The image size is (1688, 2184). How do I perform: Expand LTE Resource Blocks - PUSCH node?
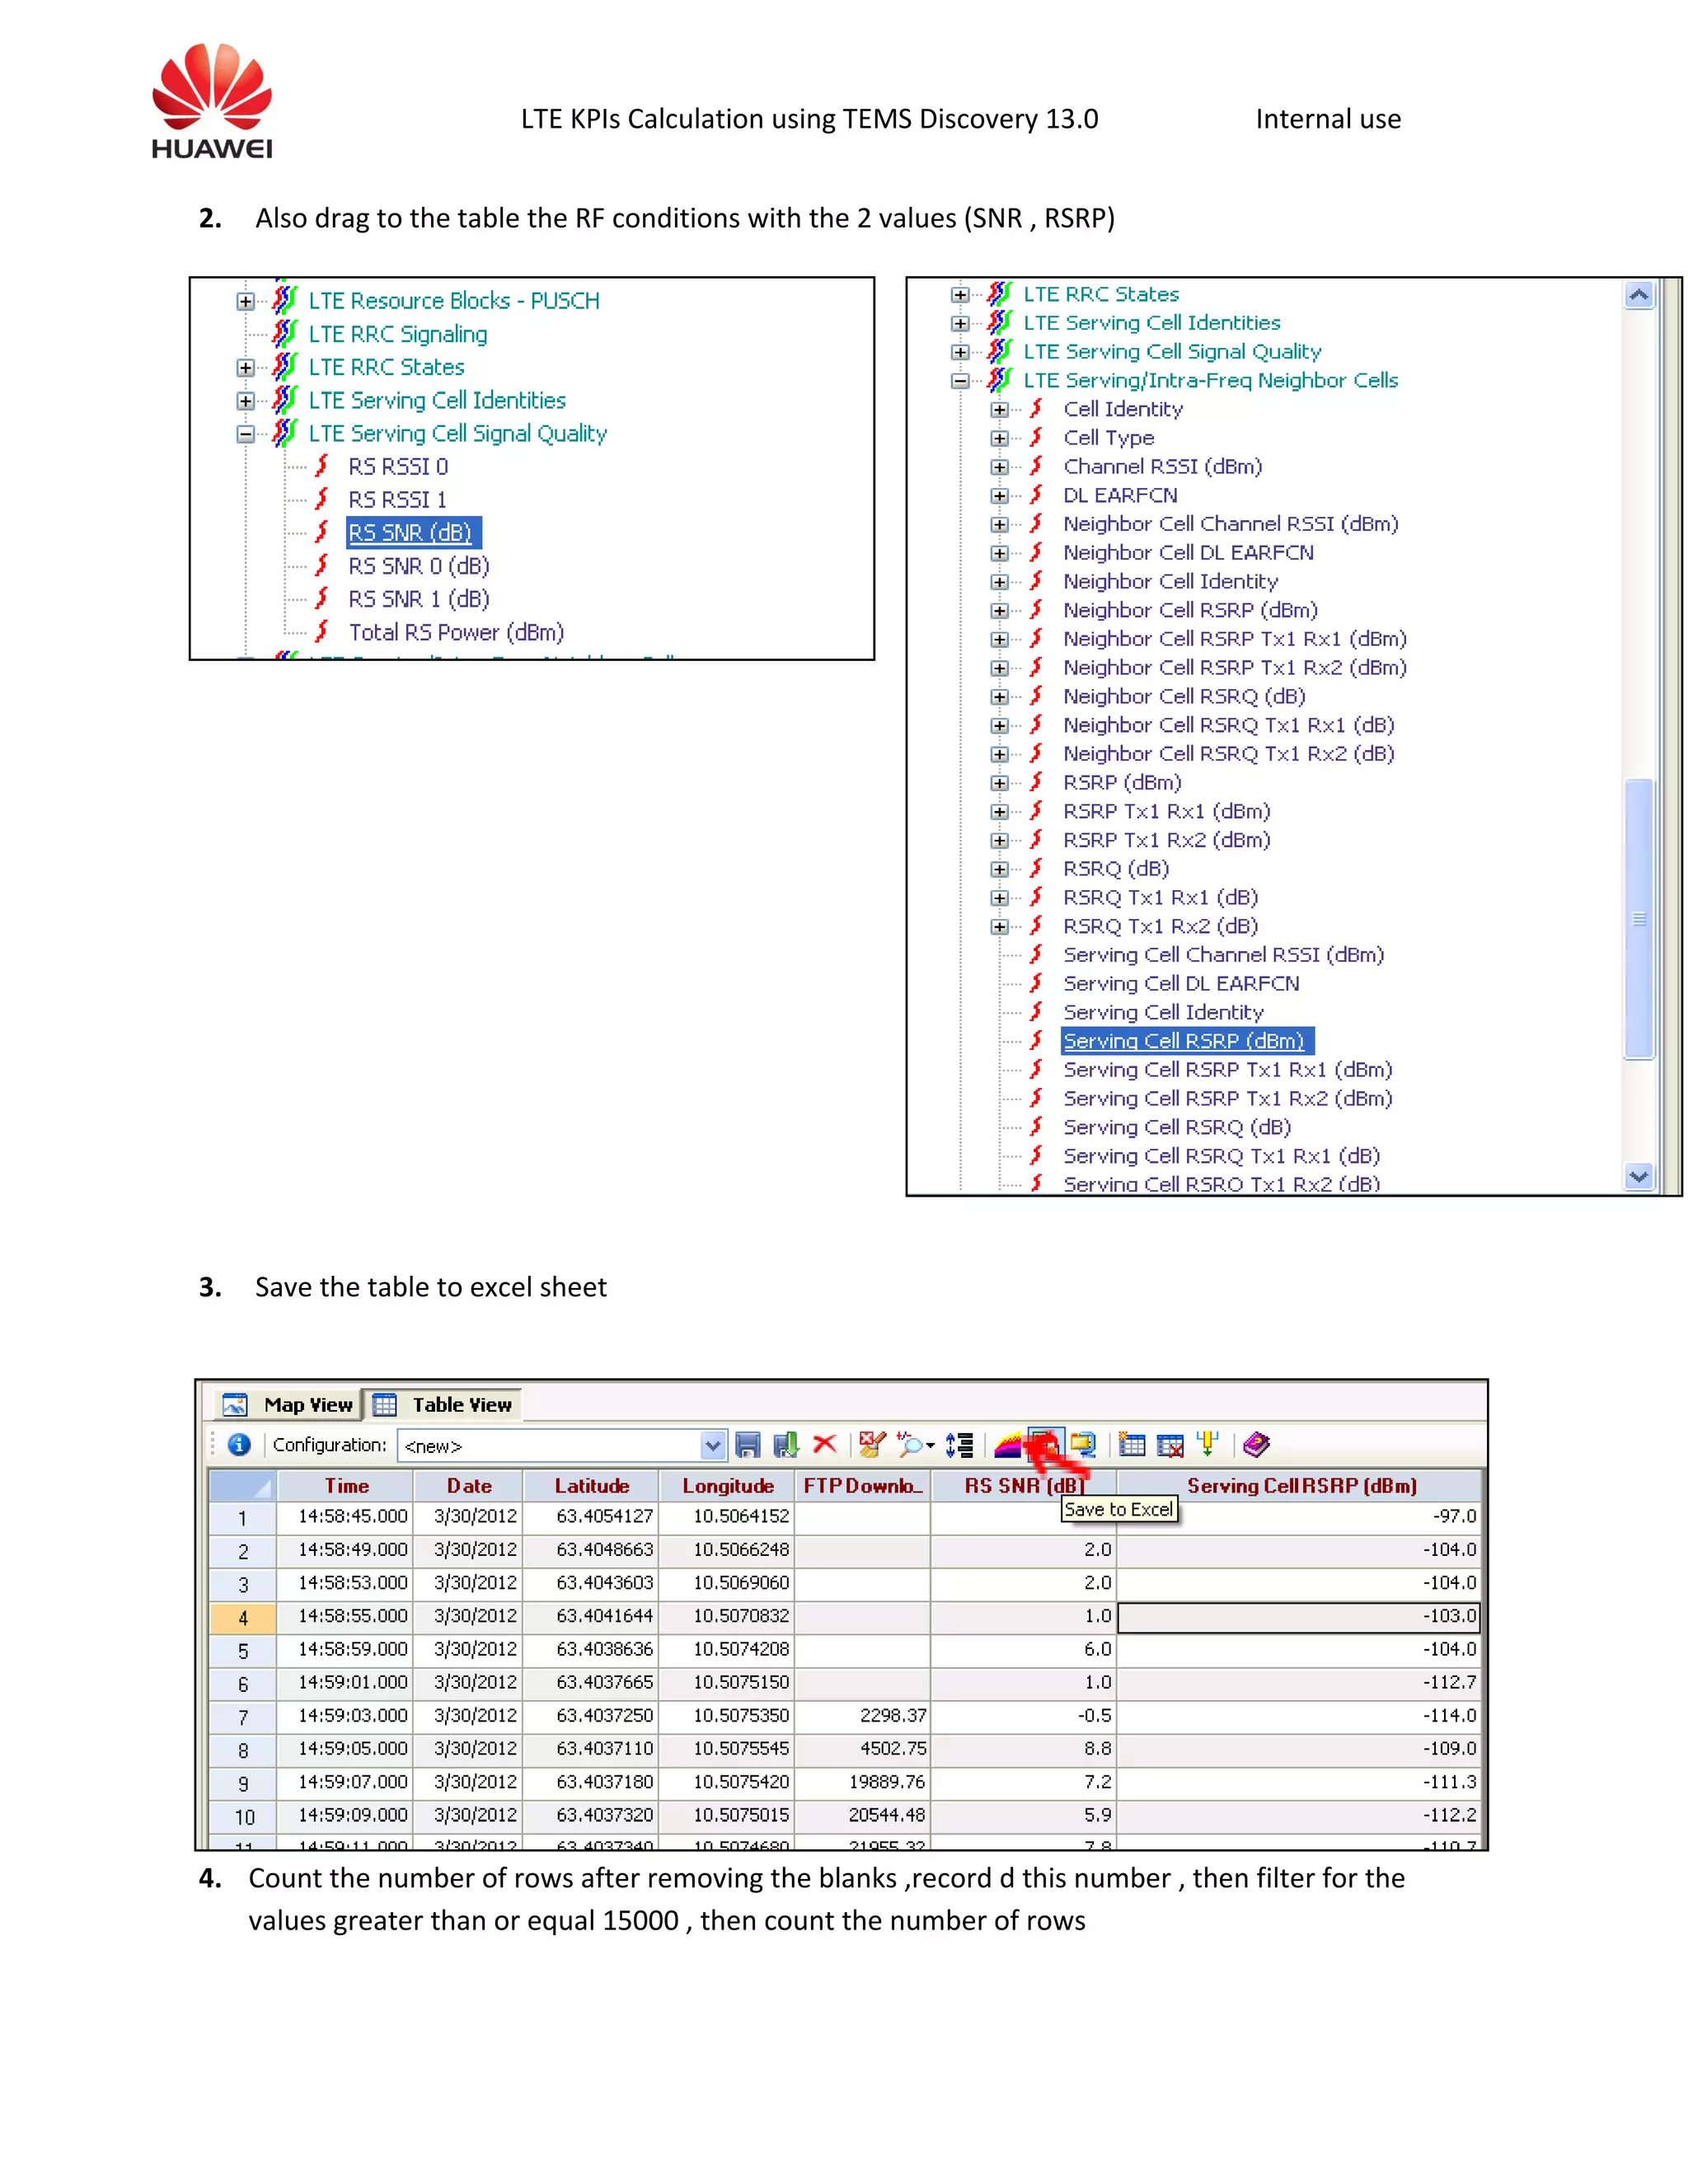click(245, 301)
